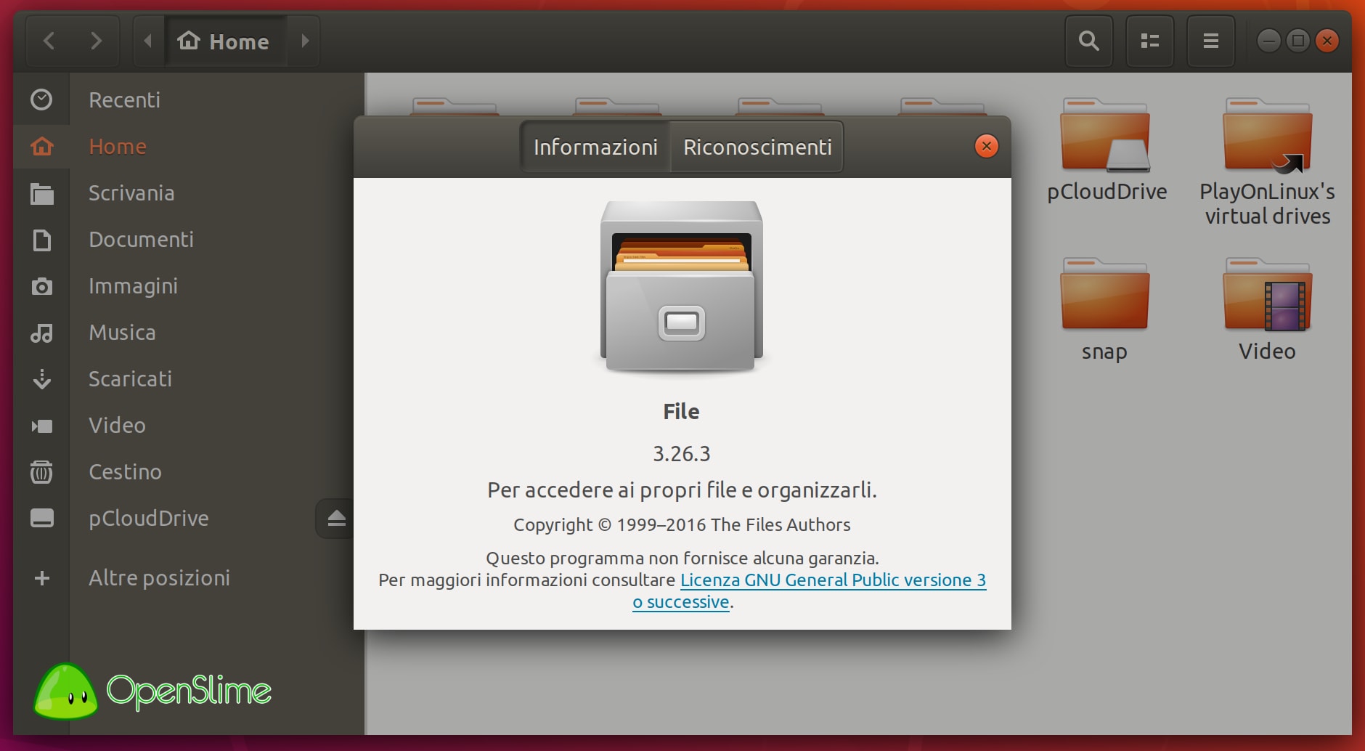Click the search magnifier icon
1365x751 pixels.
(1088, 41)
